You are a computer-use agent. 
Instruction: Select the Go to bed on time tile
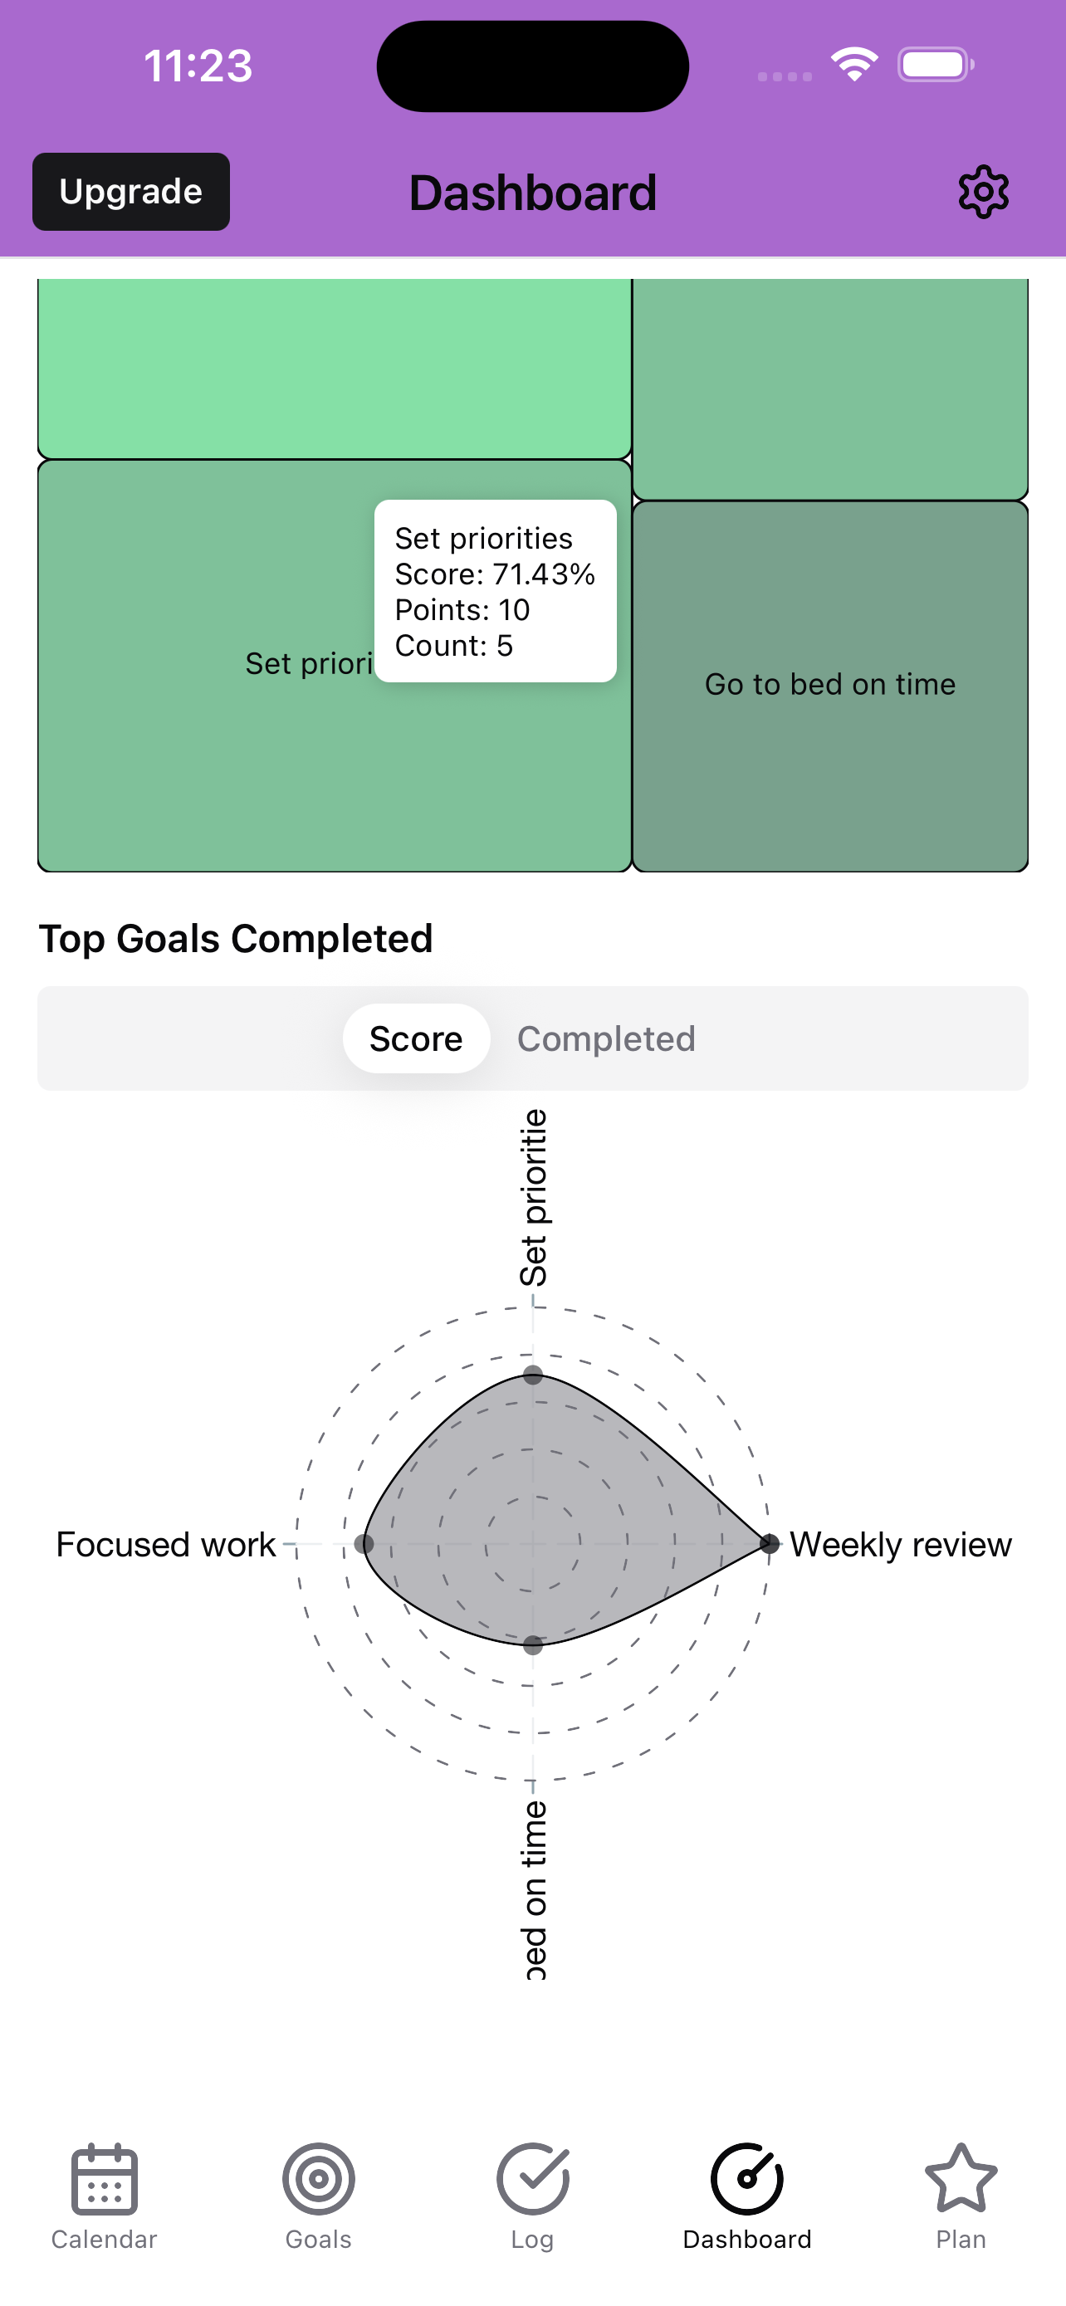pos(829,686)
